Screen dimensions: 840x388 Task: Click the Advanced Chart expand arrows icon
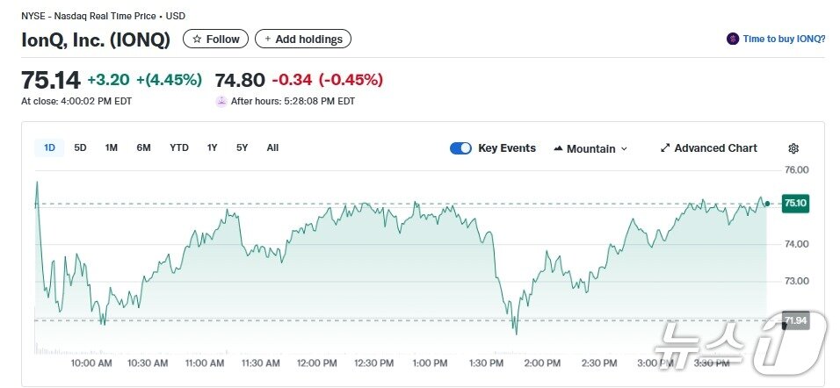click(665, 148)
